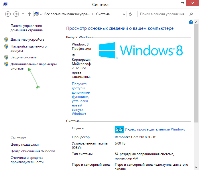
Task: Open Центр обновления Windows link
Action: click(x=33, y=151)
